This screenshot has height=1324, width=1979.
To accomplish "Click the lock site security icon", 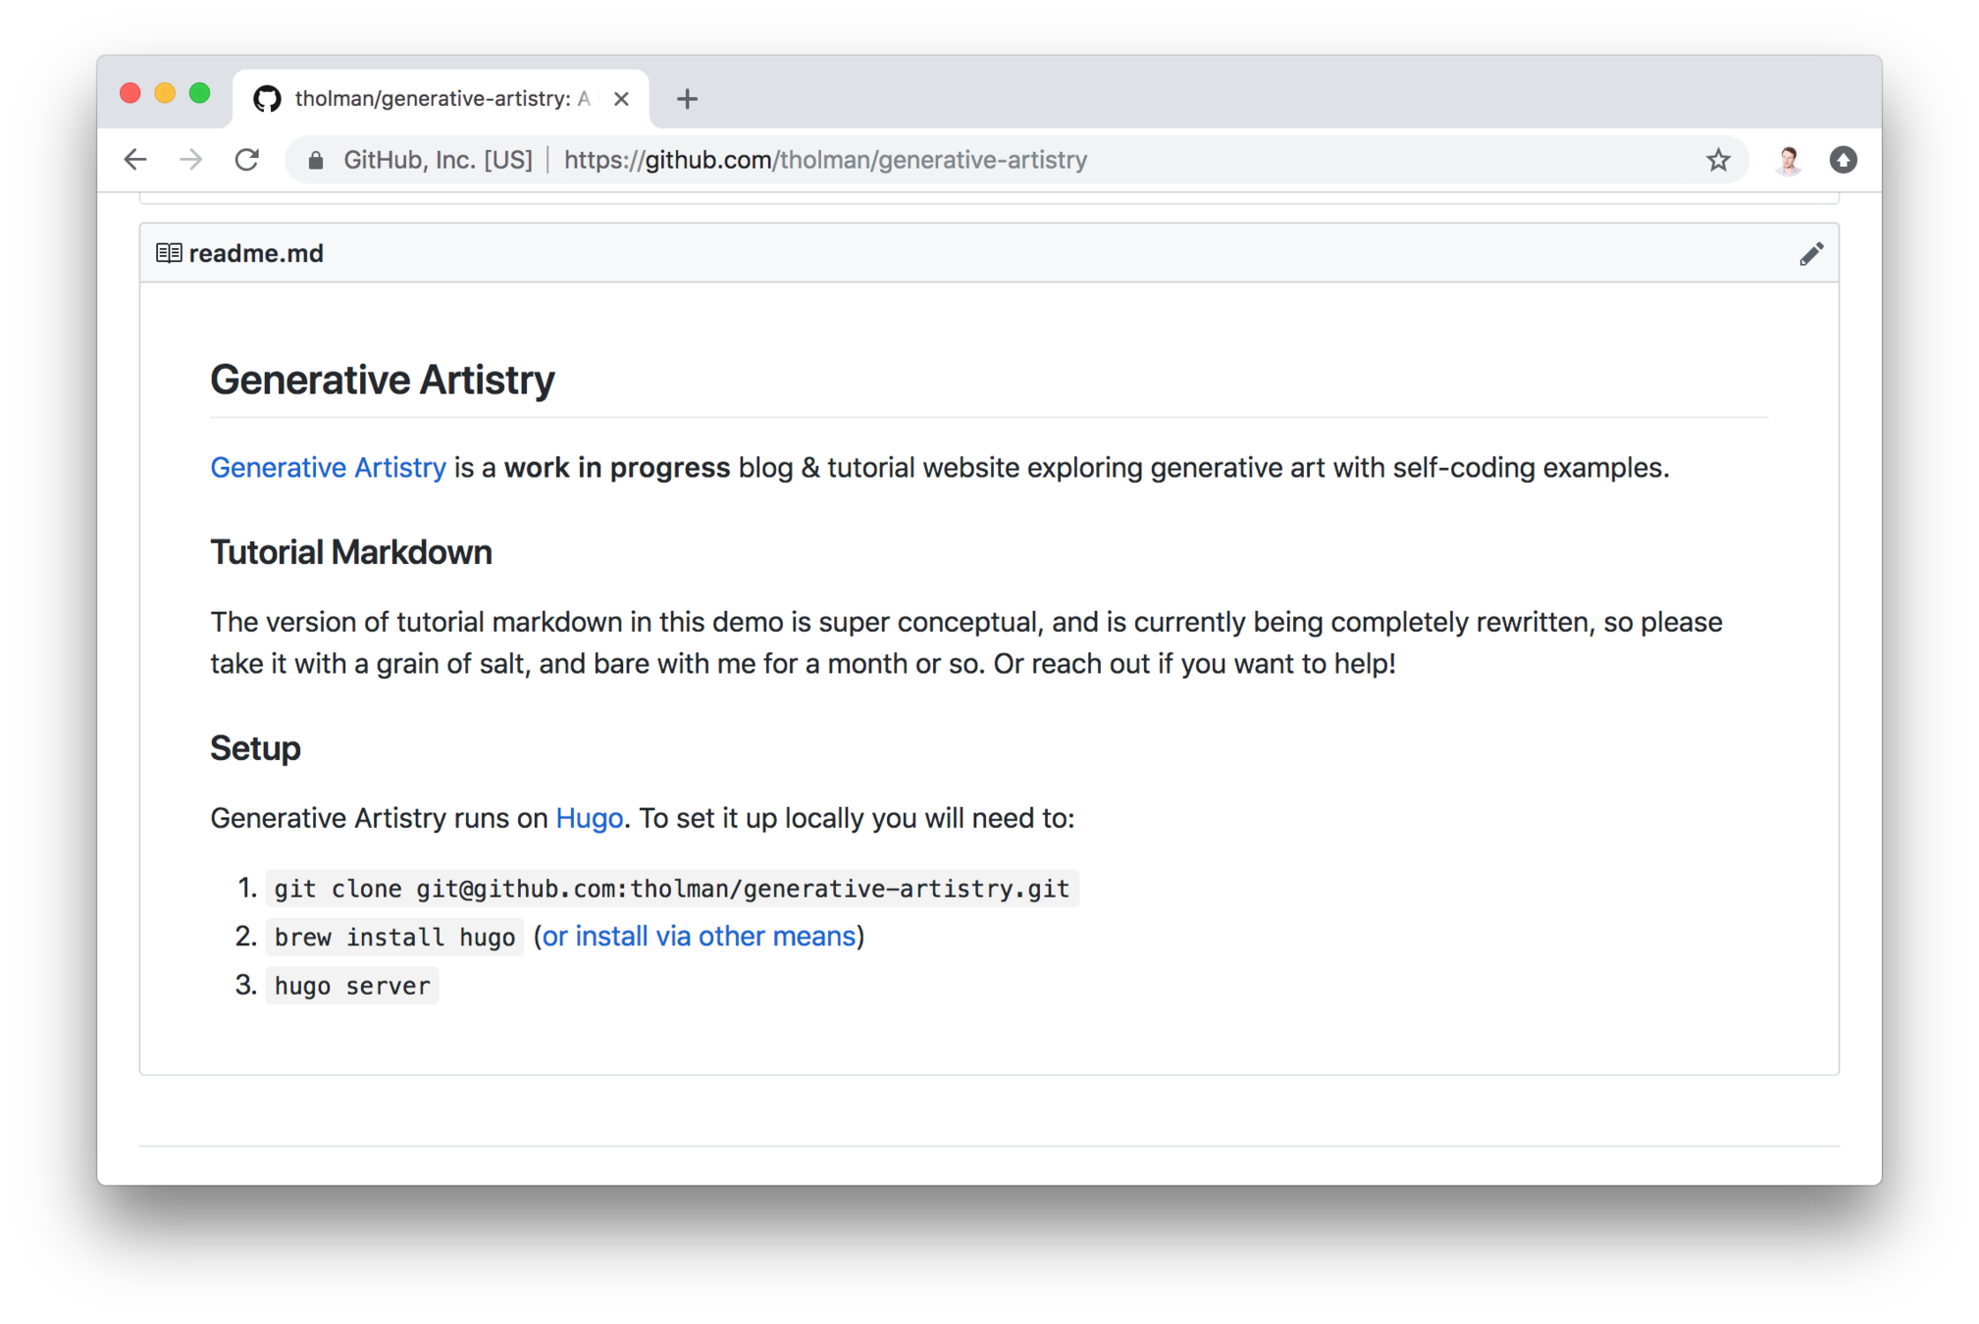I will [x=316, y=160].
